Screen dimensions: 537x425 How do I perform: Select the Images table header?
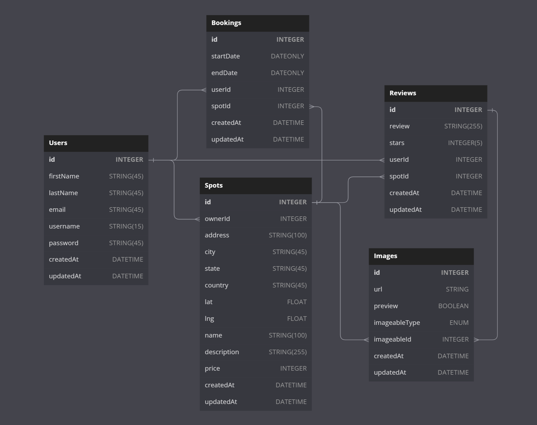pos(421,256)
